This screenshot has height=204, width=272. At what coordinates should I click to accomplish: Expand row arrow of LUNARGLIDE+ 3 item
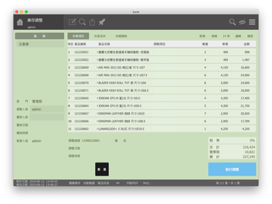point(97,129)
